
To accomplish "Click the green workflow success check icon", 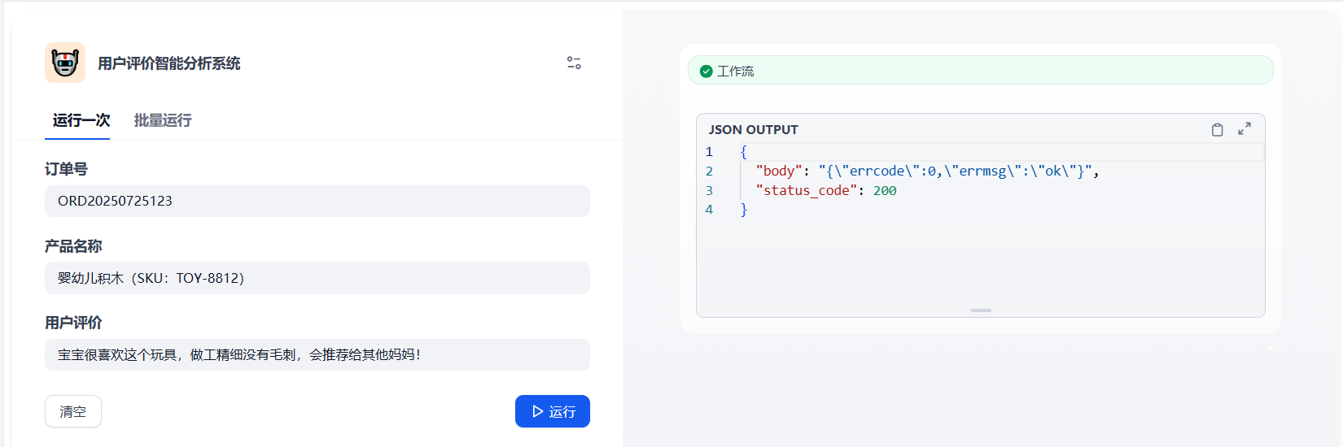I will pos(706,71).
